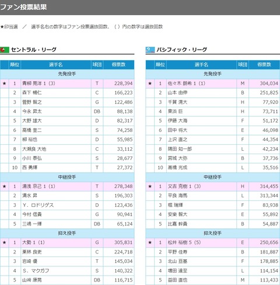Click Central League 球団 column header
Image resolution: width=280 pixels, height=285 pixels.
click(97, 65)
